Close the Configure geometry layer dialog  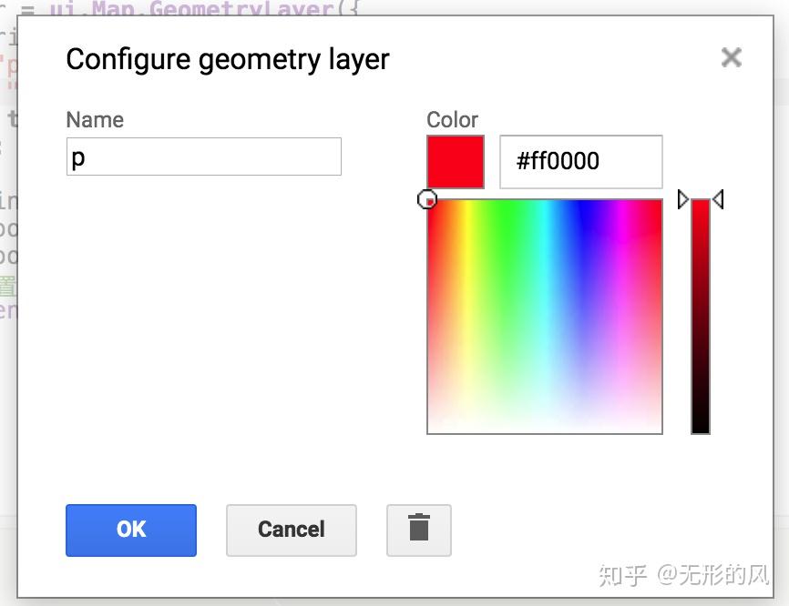pos(731,58)
